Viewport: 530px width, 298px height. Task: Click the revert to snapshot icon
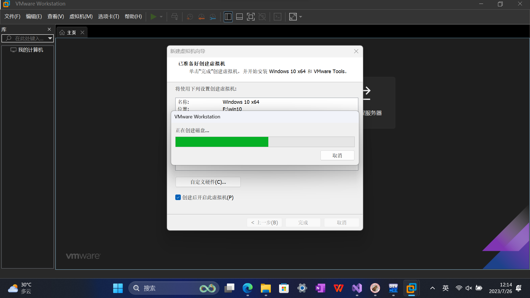201,17
